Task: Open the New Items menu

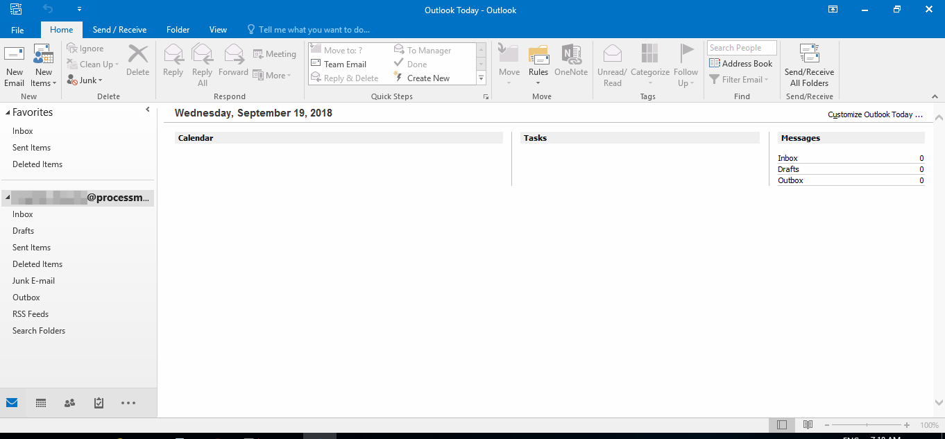Action: tap(44, 66)
